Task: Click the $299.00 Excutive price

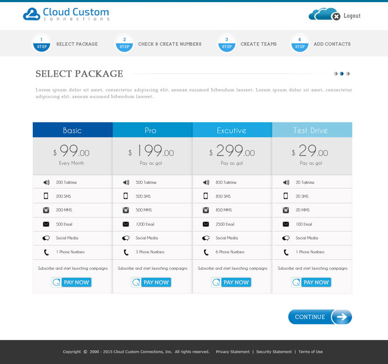Action: click(232, 150)
